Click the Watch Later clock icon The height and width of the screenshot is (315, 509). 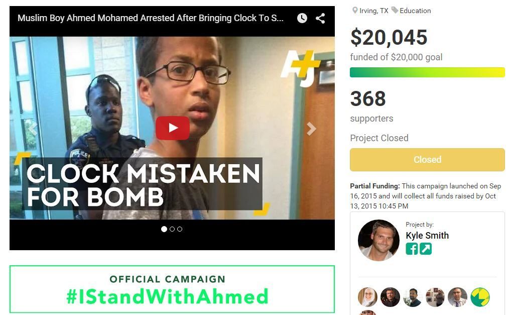[x=302, y=18]
